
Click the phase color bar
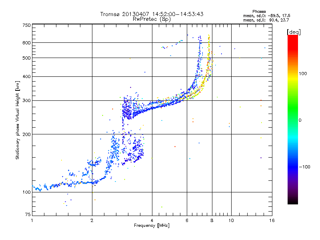(x=293, y=120)
